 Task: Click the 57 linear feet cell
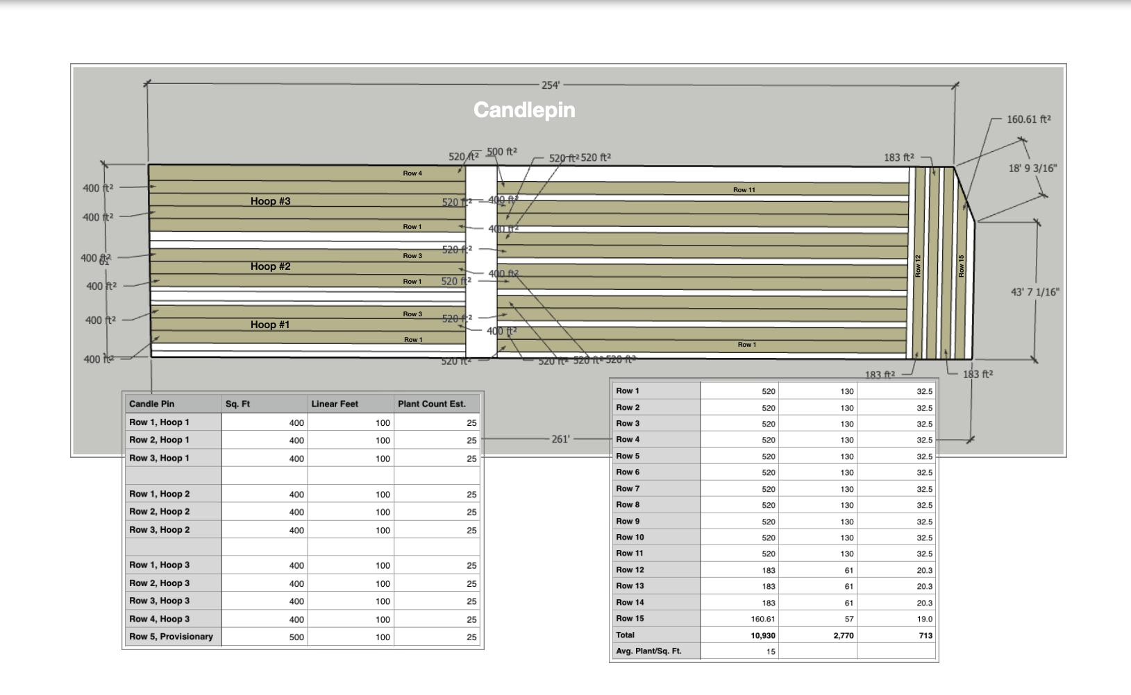(x=817, y=619)
